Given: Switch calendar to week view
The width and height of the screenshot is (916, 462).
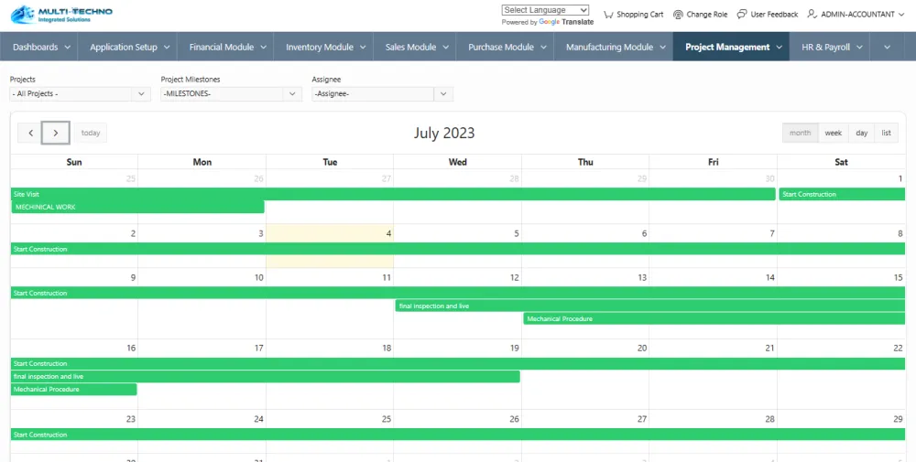Looking at the screenshot, I should pyautogui.click(x=833, y=133).
